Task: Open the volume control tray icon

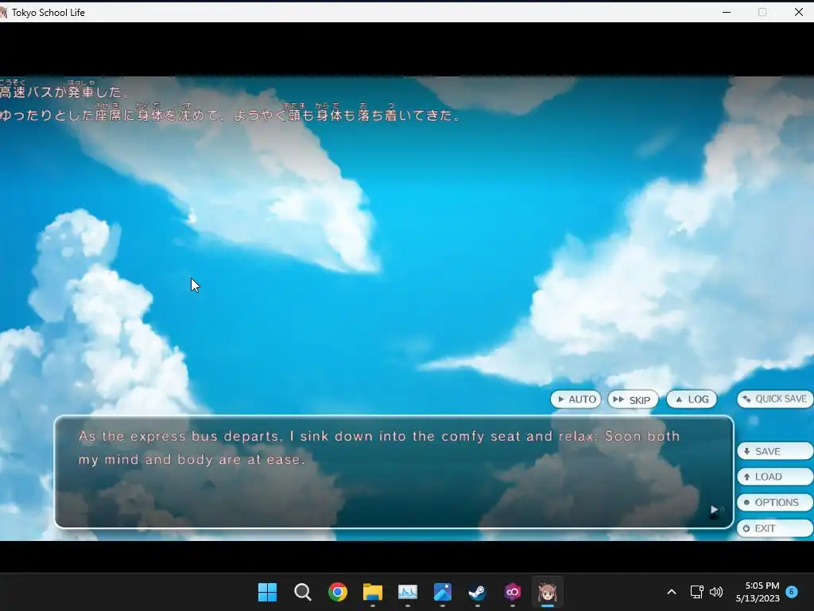Action: pos(716,592)
